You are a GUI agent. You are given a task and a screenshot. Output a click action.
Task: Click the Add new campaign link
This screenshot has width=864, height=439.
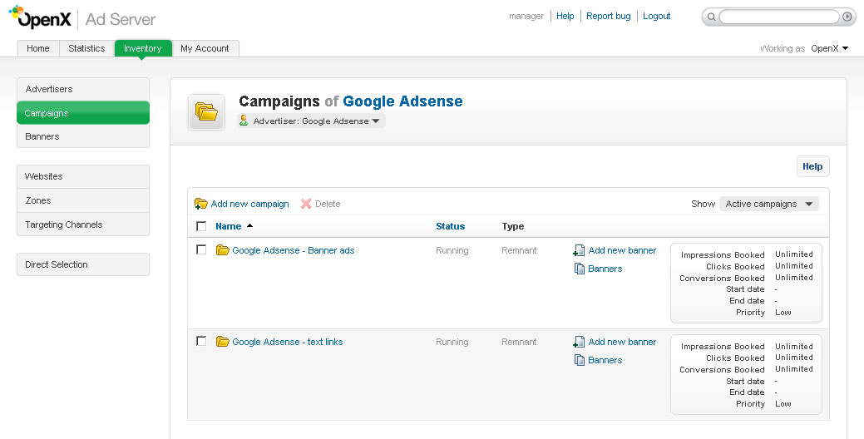249,204
